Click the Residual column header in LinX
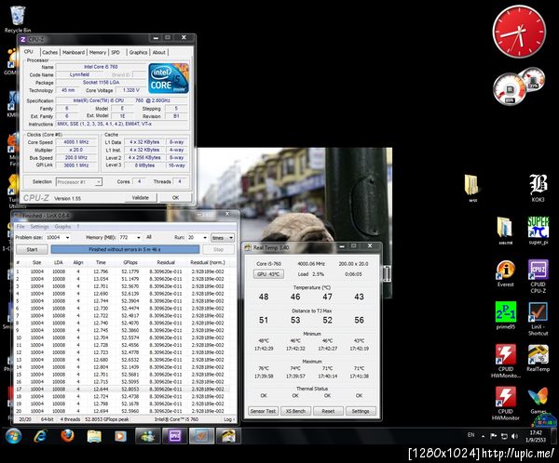Viewport: 559px width, 463px height. pos(166,262)
